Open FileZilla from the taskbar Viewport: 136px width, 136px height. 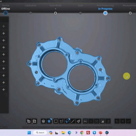(x=88, y=133)
